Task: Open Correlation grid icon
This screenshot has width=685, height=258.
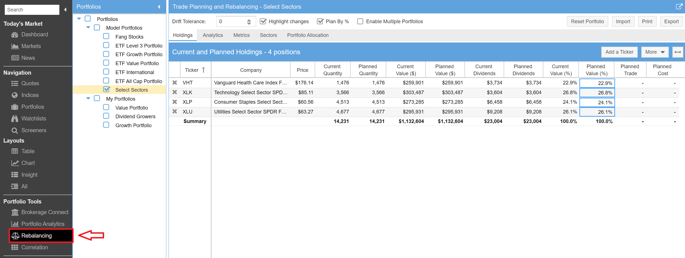Action: [x=15, y=248]
